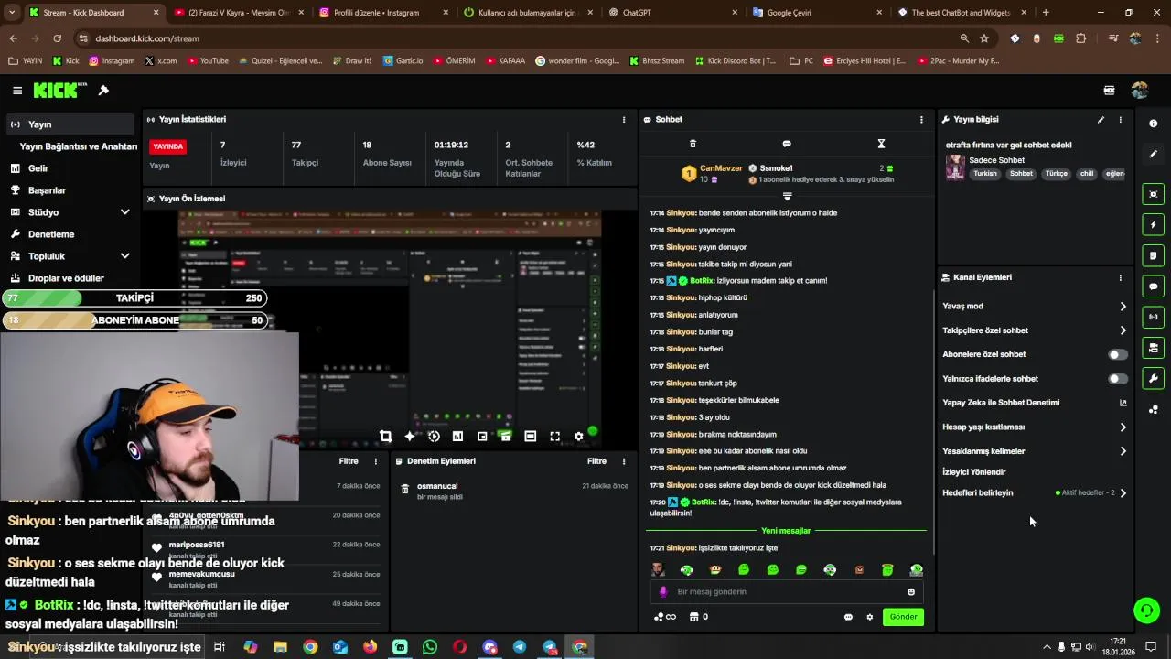The image size is (1171, 659).
Task: Click the chill tag in stream info
Action: [x=1086, y=174]
